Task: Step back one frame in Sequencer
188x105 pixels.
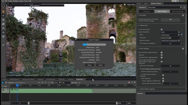Action: 39,83
